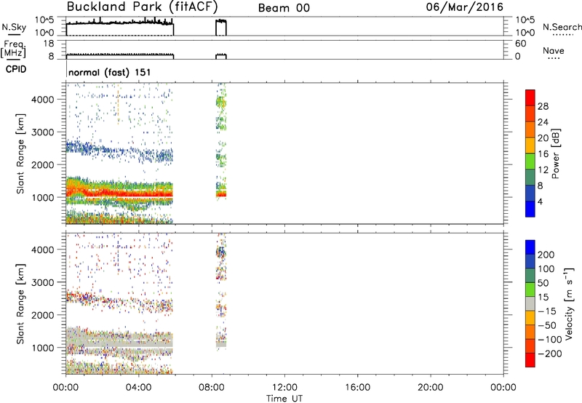Image resolution: width=582 pixels, height=403 pixels.
Task: Click the "08:00" time tick label
Action: point(211,388)
